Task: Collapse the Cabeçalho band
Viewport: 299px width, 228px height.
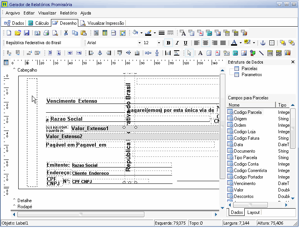Action: (14, 69)
